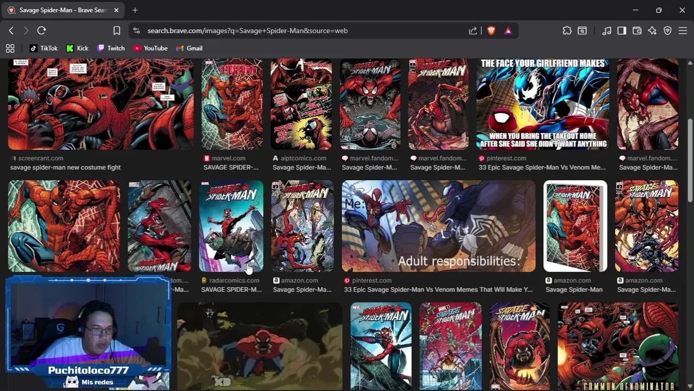Open site settings icon in address bar
694x391 pixels.
(x=136, y=30)
